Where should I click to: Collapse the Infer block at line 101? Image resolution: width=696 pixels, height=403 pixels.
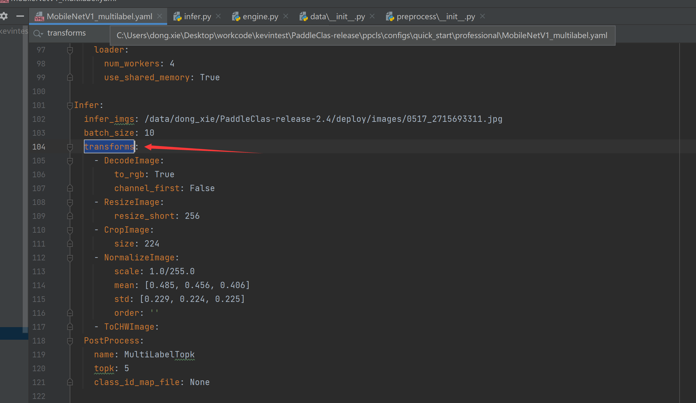pos(70,105)
